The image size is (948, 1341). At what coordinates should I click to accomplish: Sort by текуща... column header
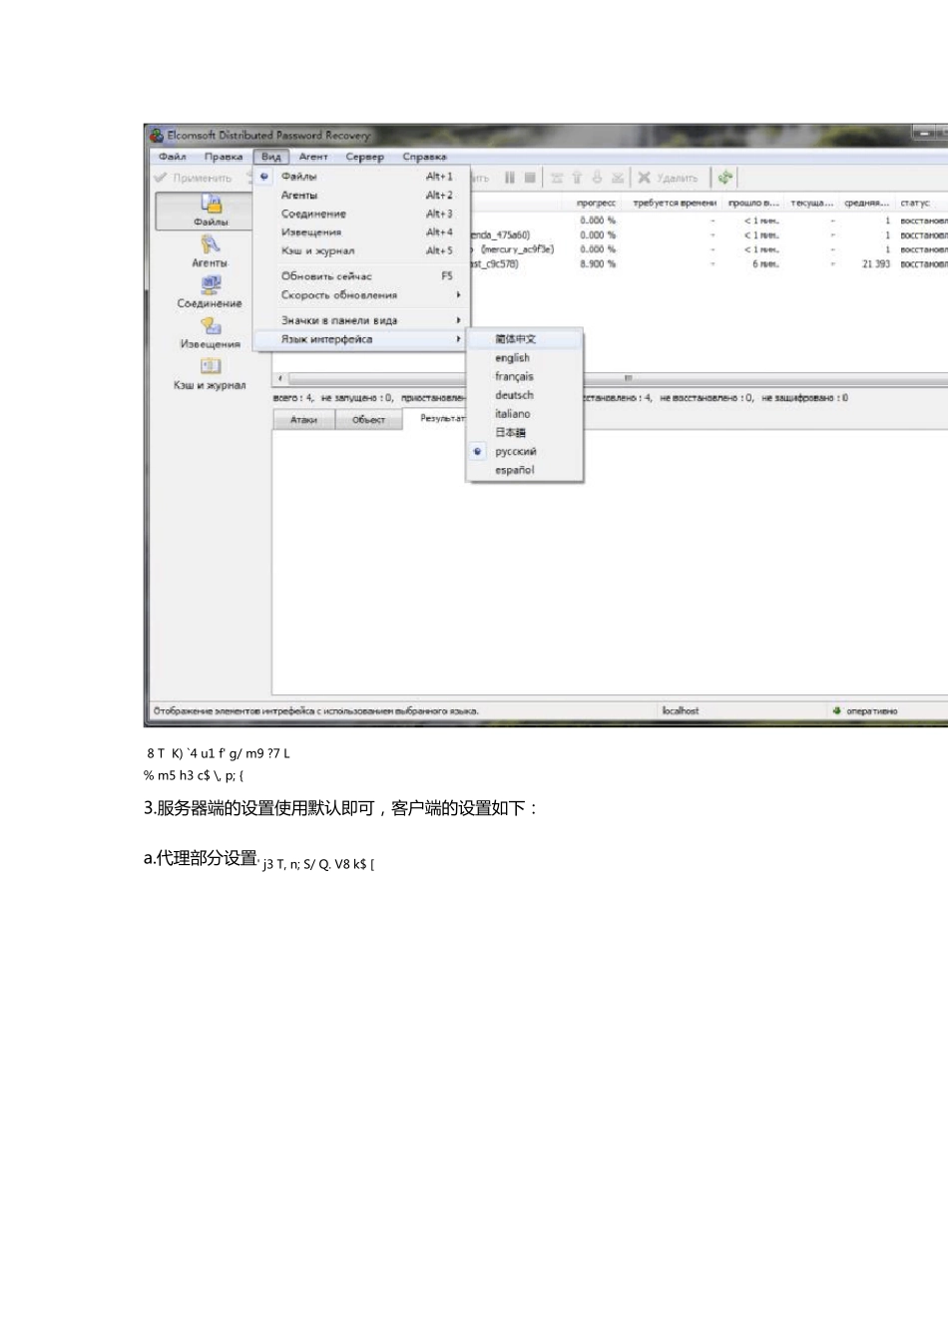[812, 203]
